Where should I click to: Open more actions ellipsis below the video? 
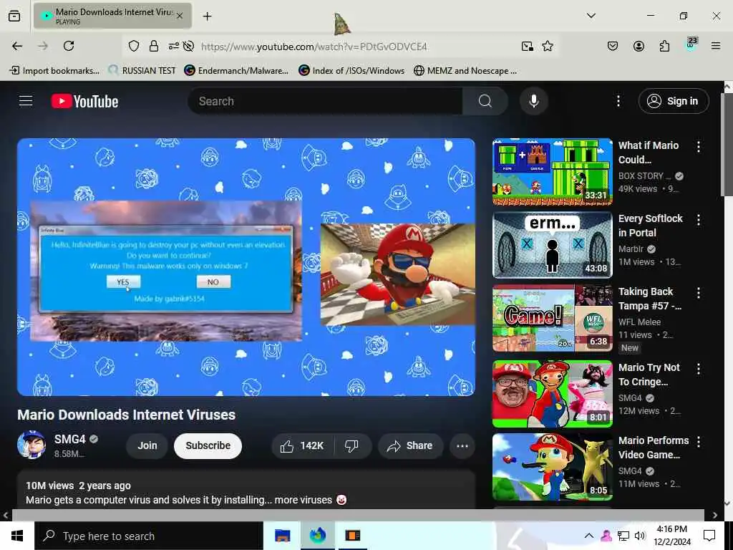(462, 445)
